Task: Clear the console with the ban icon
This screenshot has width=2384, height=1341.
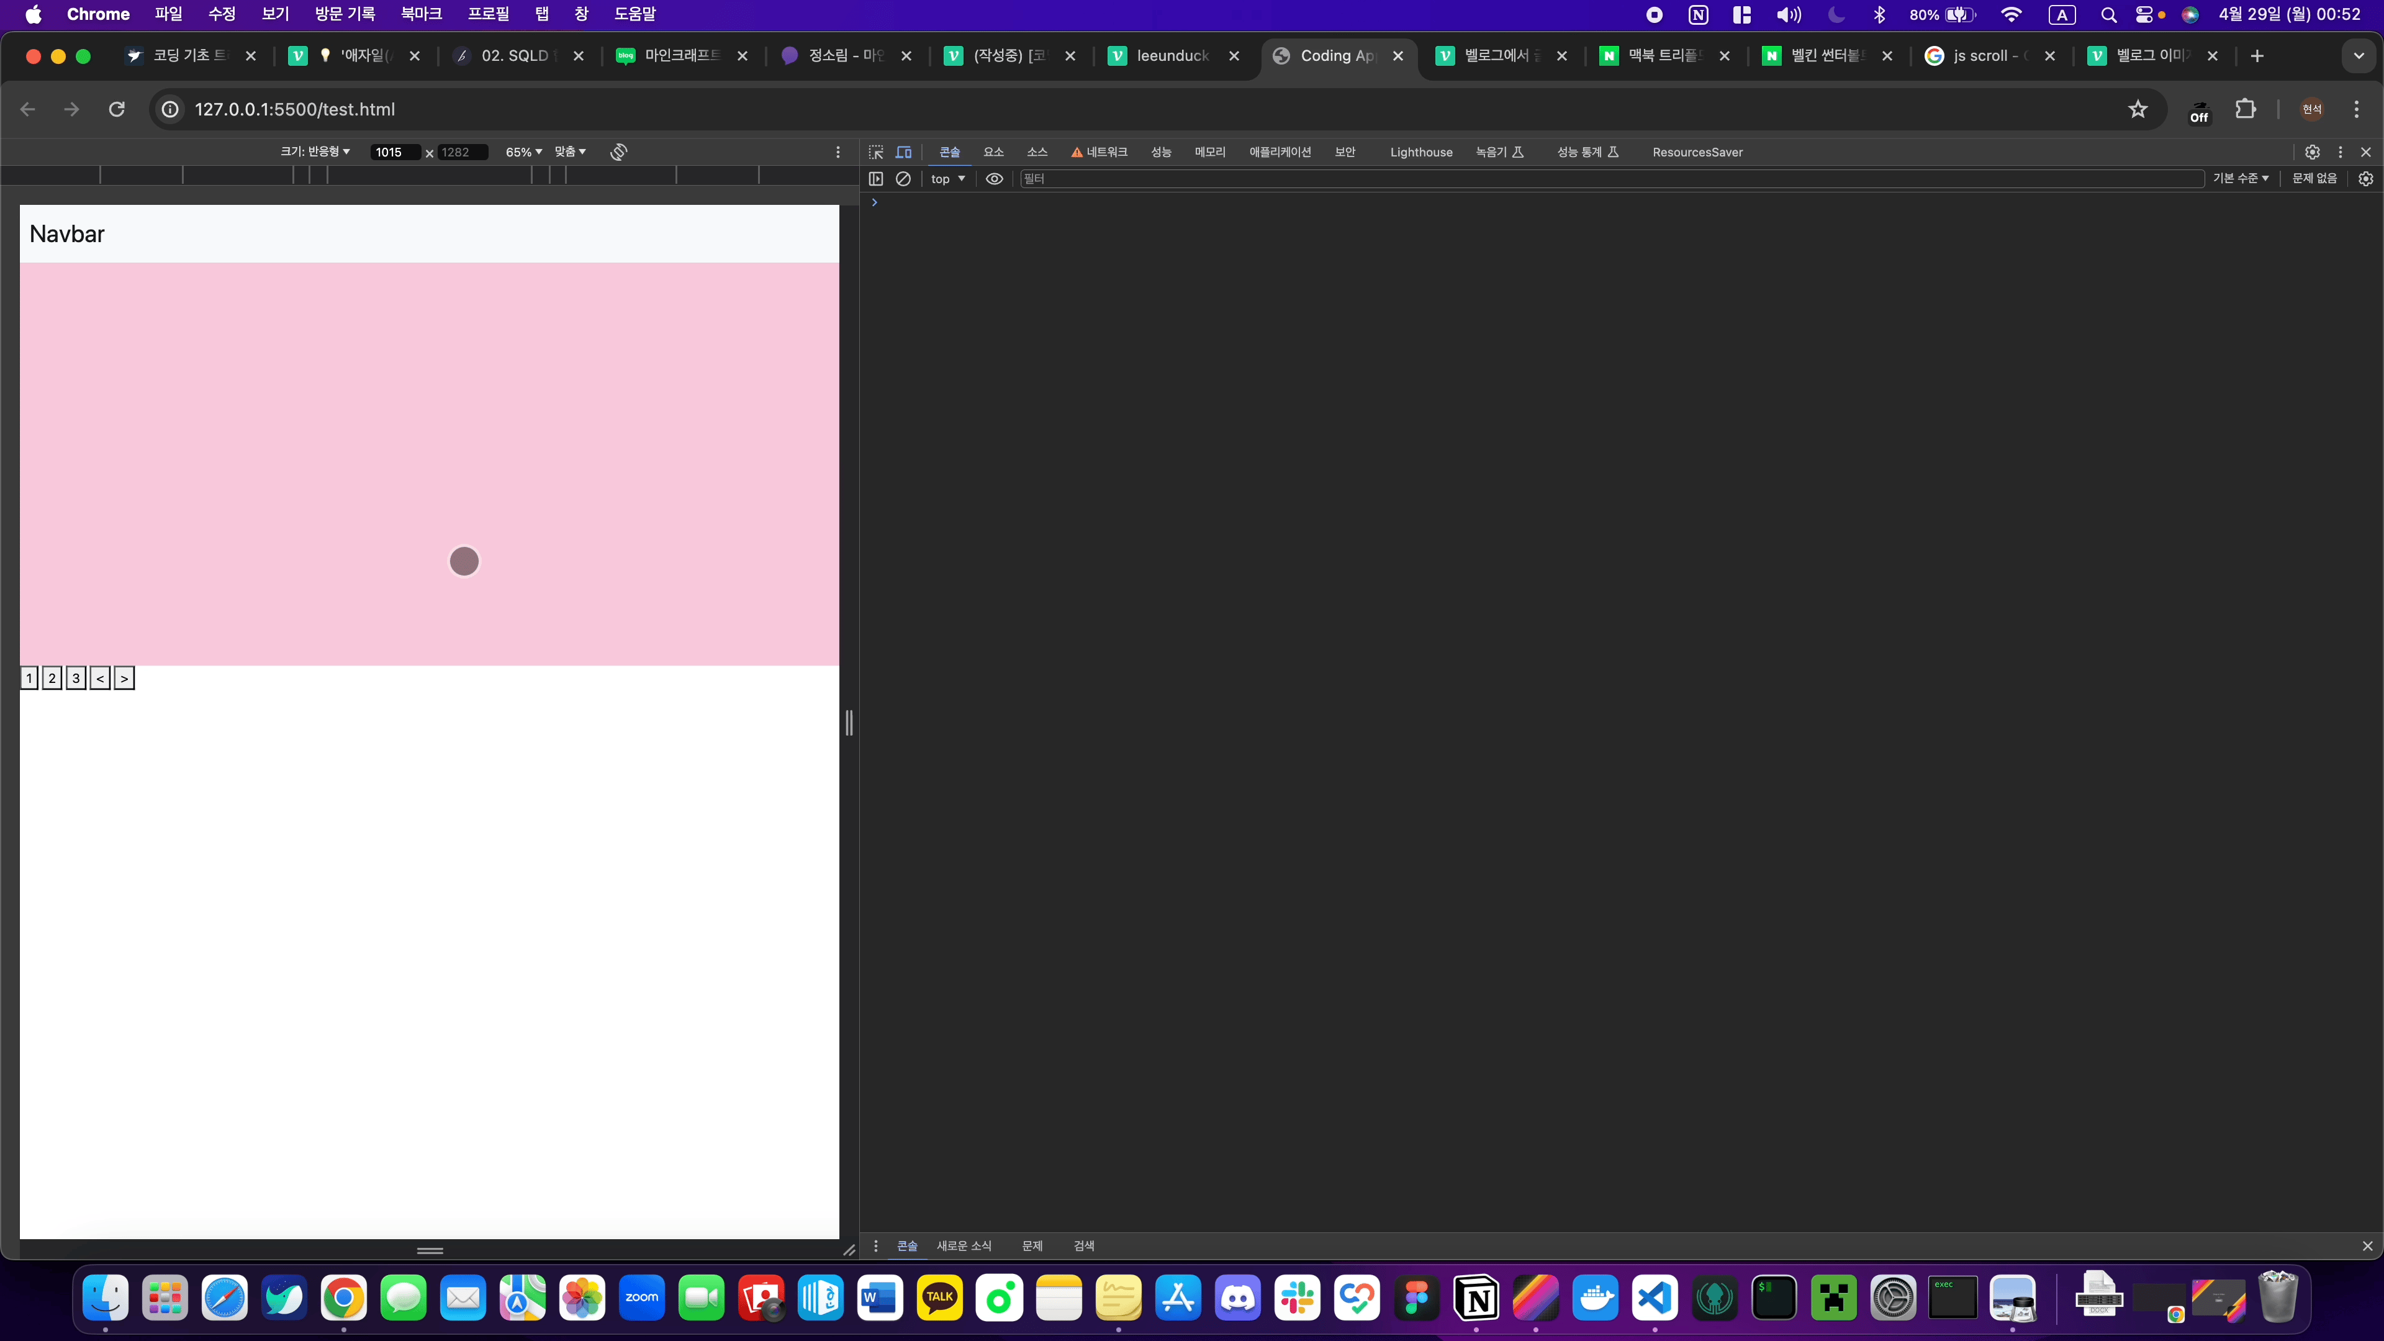Action: pos(903,179)
